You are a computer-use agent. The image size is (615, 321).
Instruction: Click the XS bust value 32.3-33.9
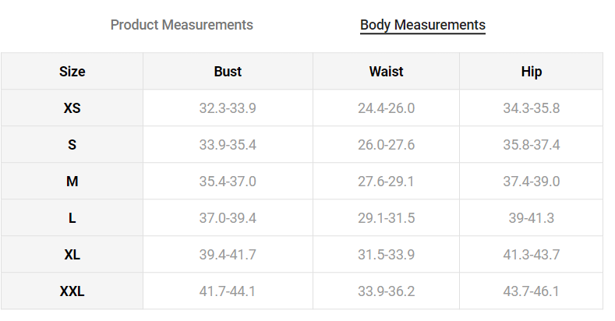click(x=228, y=108)
